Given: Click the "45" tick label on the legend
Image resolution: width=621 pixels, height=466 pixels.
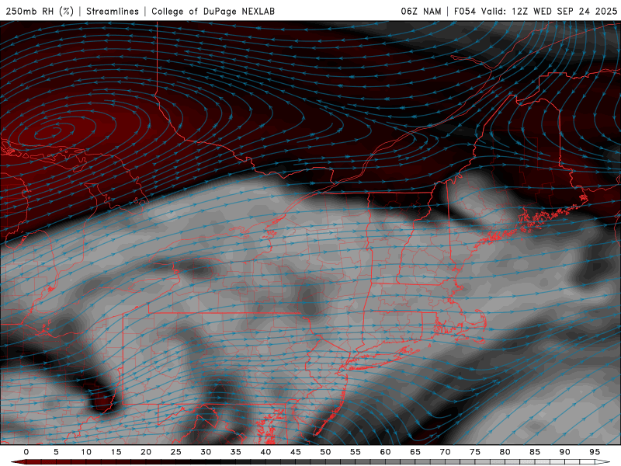Looking at the screenshot, I should [296, 452].
